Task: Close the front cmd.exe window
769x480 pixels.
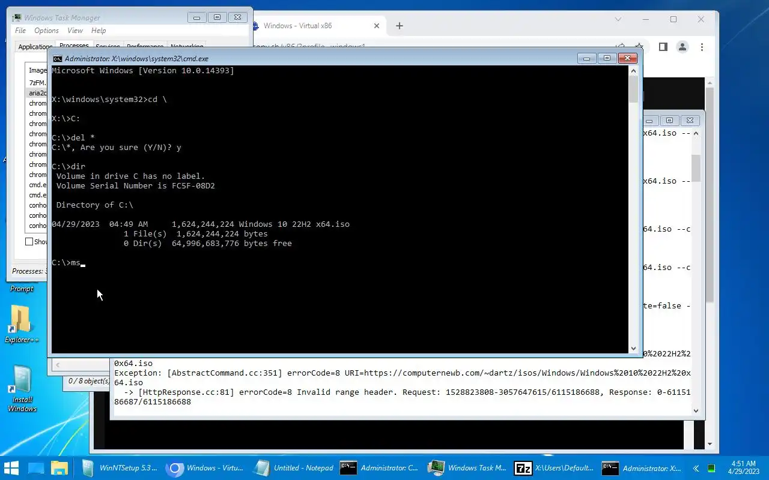Action: (x=627, y=58)
